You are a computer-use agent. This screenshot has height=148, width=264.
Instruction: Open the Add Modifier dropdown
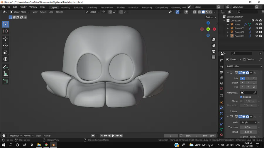pos(244,66)
